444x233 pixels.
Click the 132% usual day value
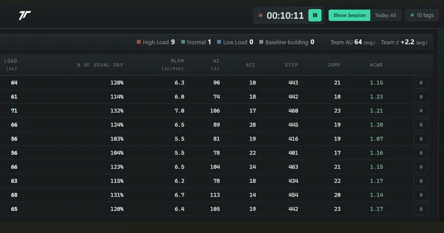tap(117, 111)
